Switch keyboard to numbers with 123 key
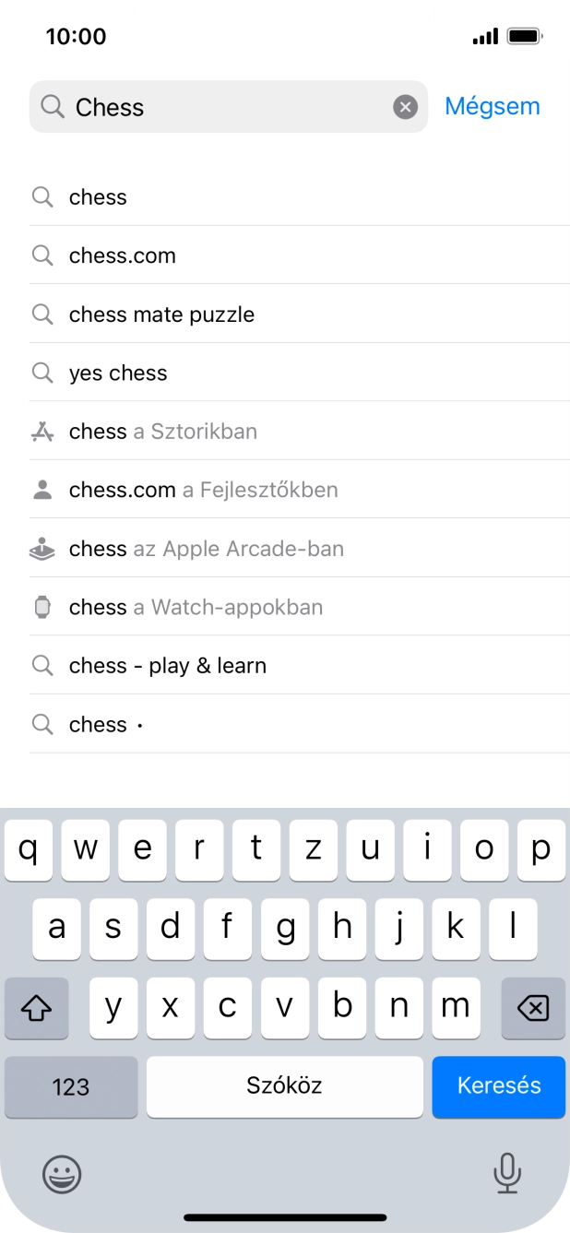This screenshot has height=1233, width=570. (x=70, y=1086)
